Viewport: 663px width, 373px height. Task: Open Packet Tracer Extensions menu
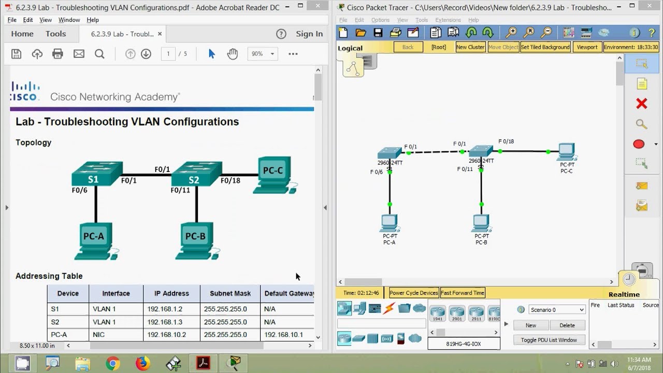(x=448, y=20)
